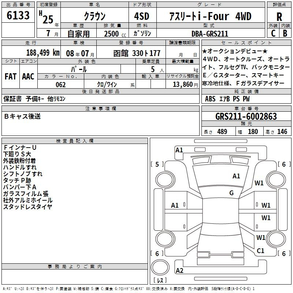Select the color number 062
The width and height of the screenshot is (293, 293).
coord(61,85)
